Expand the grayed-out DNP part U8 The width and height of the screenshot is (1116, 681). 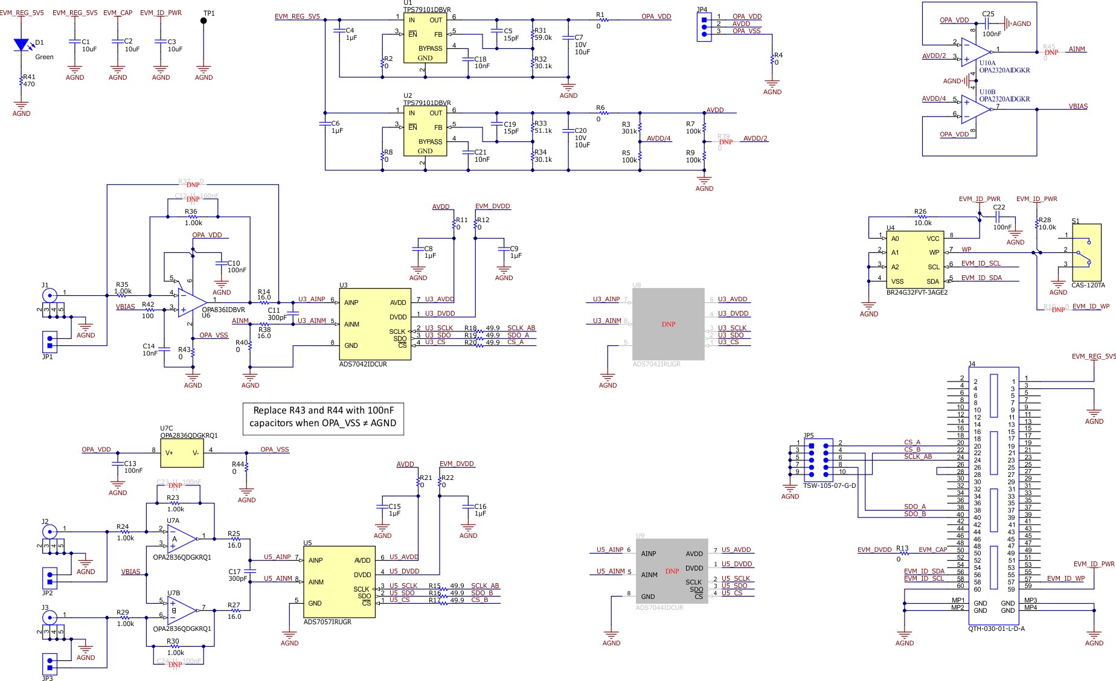[668, 324]
